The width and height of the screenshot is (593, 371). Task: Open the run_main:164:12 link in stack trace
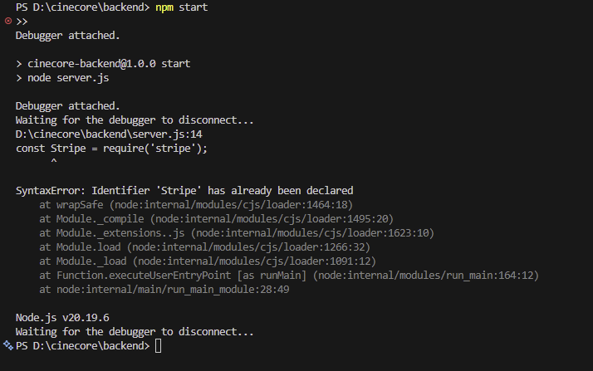point(426,276)
